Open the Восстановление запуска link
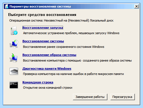Viewport: 143px width, 108px height. pyautogui.click(x=43, y=28)
